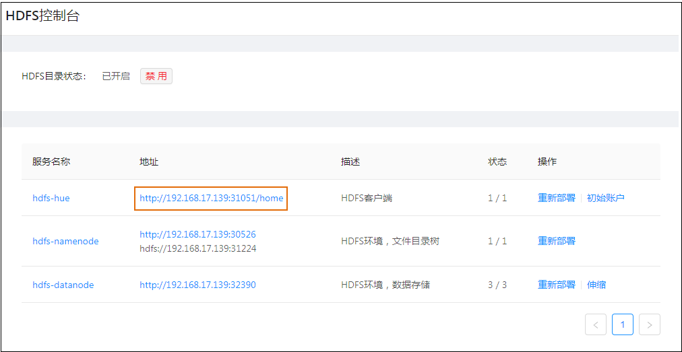This screenshot has height=352, width=682.
Task: Click 伸缩 to scale the hdfs-datanode
Action: [x=596, y=285]
